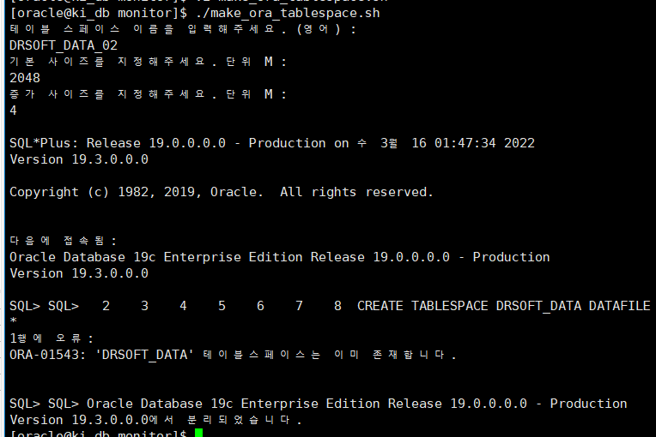Viewport: 656px width, 437px height.
Task: Click the base size value 2048
Action: coord(25,78)
